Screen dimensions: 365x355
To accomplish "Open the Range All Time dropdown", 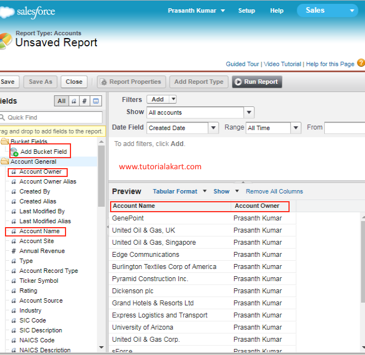I will pyautogui.click(x=296, y=128).
